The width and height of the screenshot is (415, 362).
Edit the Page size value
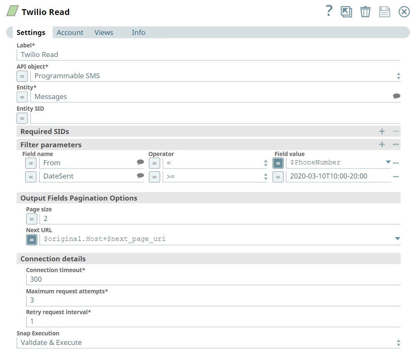coord(220,219)
